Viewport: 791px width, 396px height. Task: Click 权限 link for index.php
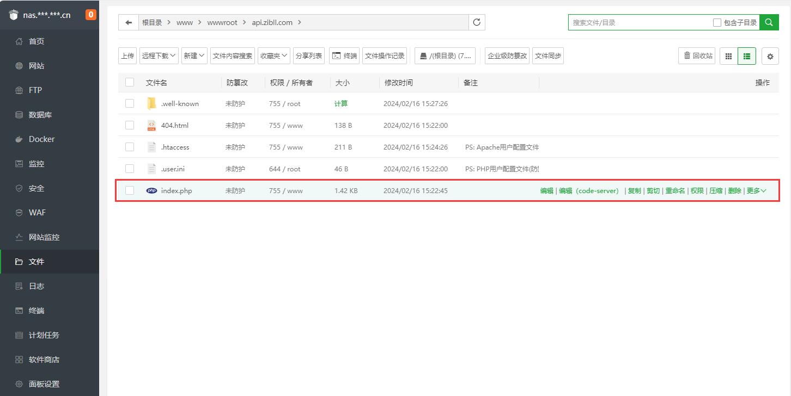coord(697,190)
